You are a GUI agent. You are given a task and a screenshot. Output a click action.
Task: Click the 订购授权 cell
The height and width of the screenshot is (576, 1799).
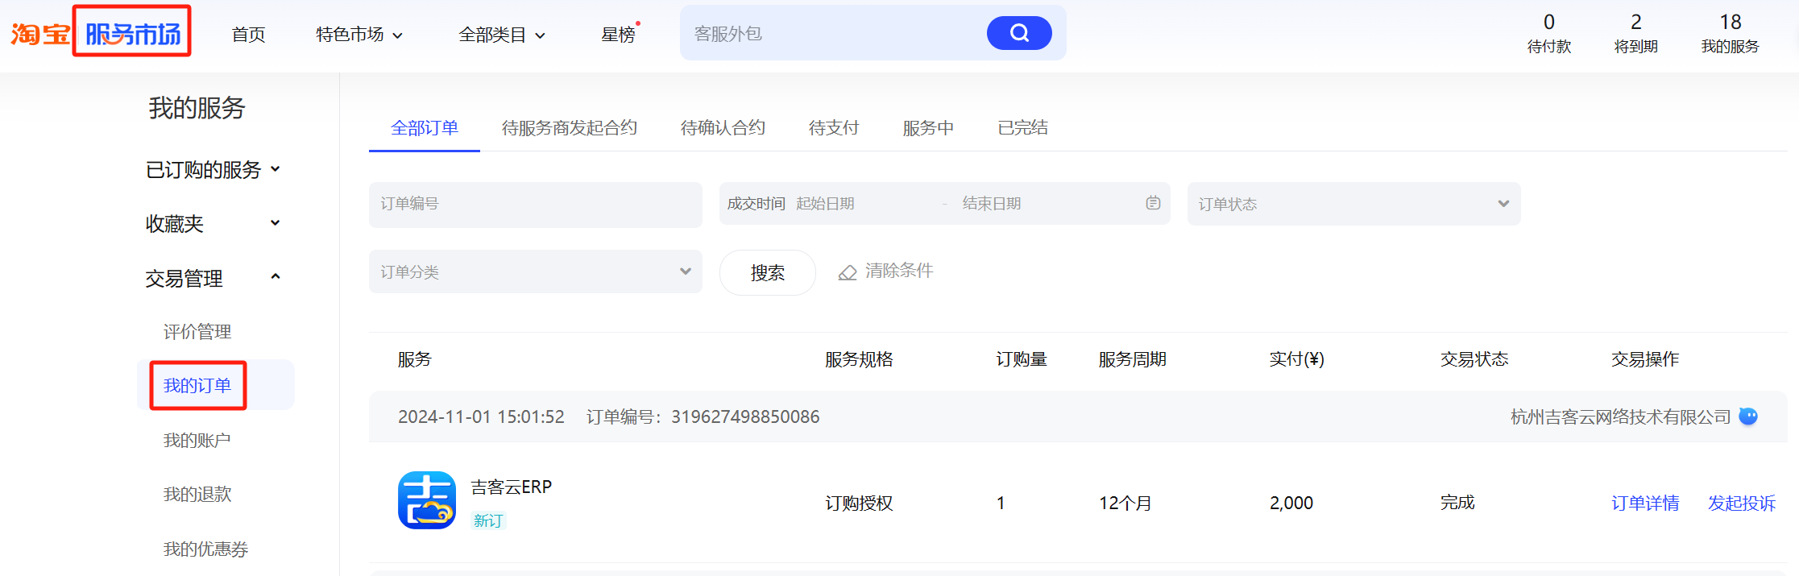[x=859, y=503]
